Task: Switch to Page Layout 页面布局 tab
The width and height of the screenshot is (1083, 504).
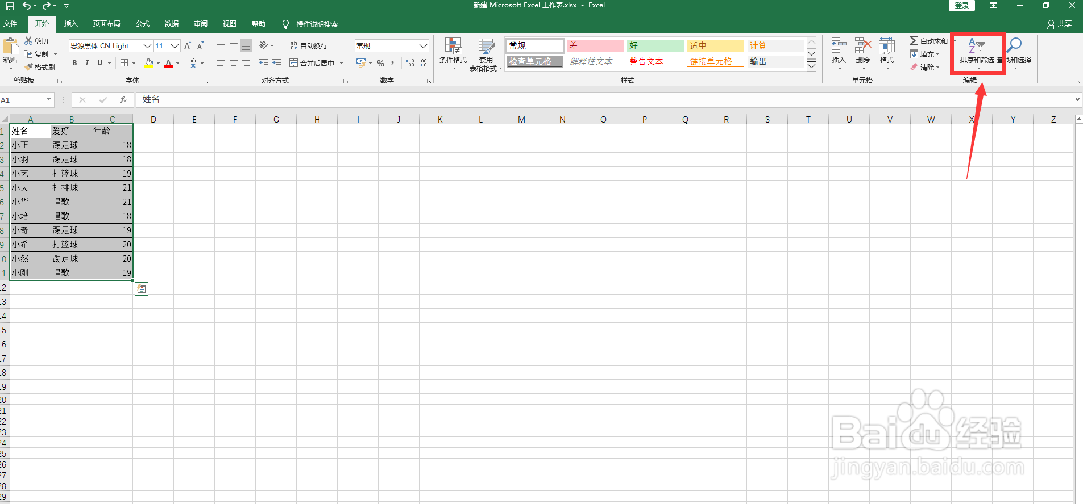Action: [107, 24]
